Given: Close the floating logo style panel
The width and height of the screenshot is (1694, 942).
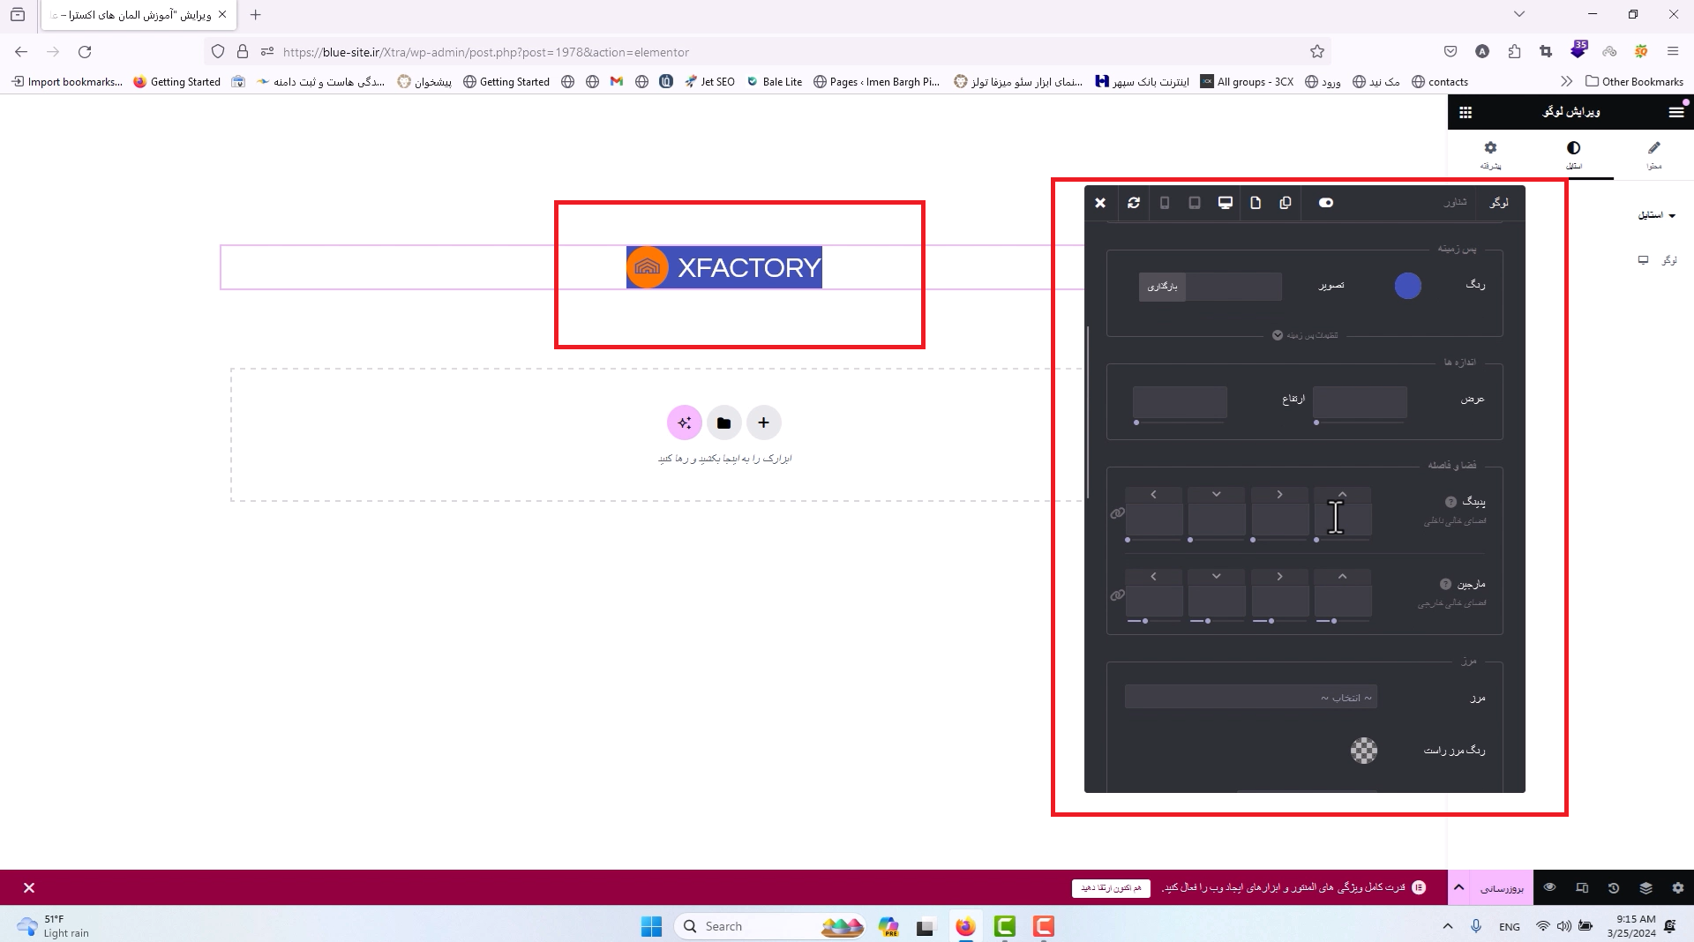Looking at the screenshot, I should point(1100,203).
